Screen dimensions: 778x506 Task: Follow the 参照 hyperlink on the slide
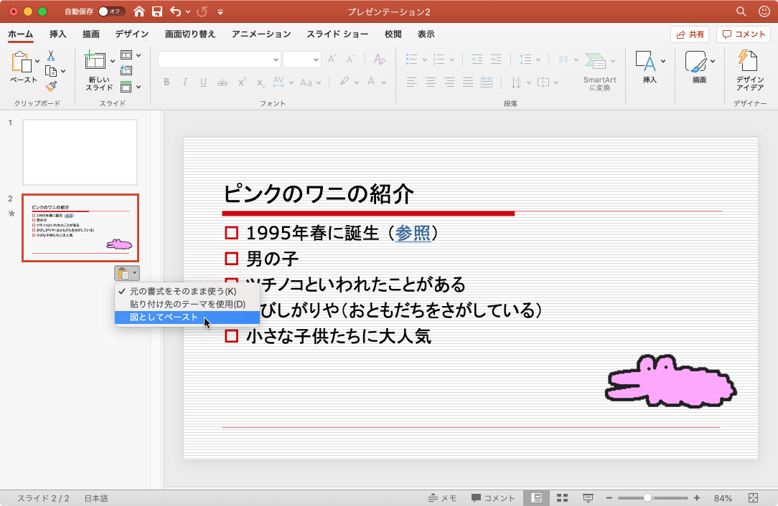[x=413, y=233]
